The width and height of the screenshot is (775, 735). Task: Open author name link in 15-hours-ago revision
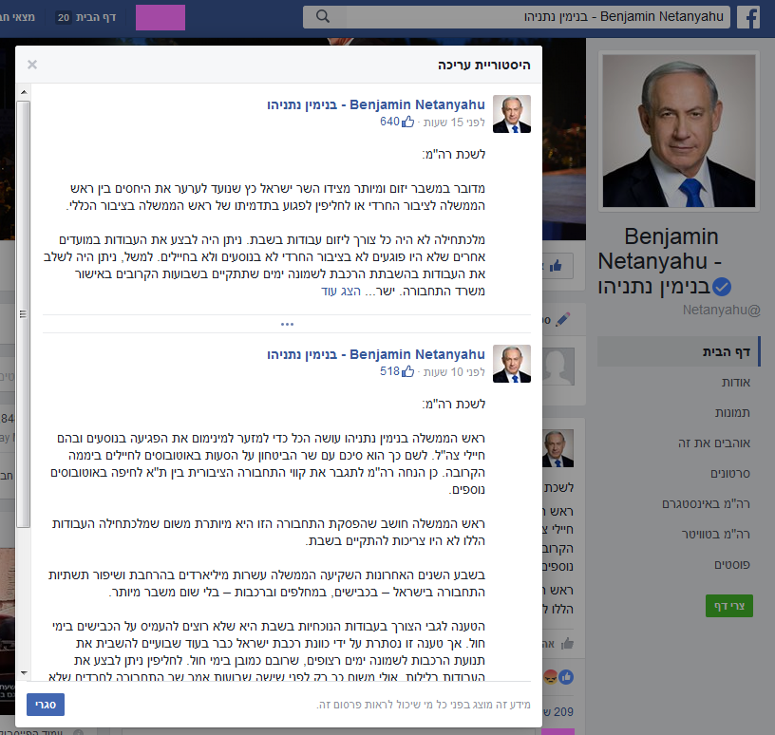[376, 104]
